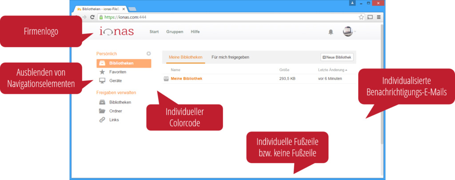Open Favoriten in the sidebar
This screenshot has width=455, height=180.
pyautogui.click(x=118, y=72)
